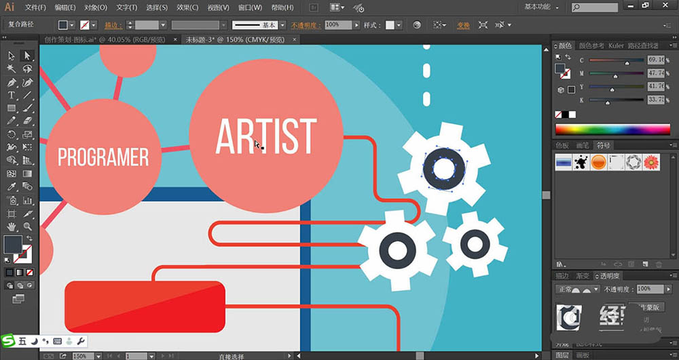The image size is (679, 360).
Task: Open the change screen mode button
Action: [18, 298]
